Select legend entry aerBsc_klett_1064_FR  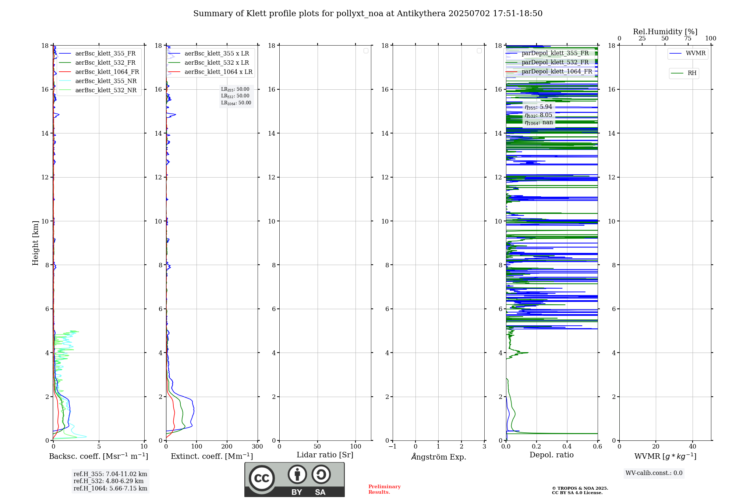pos(107,72)
